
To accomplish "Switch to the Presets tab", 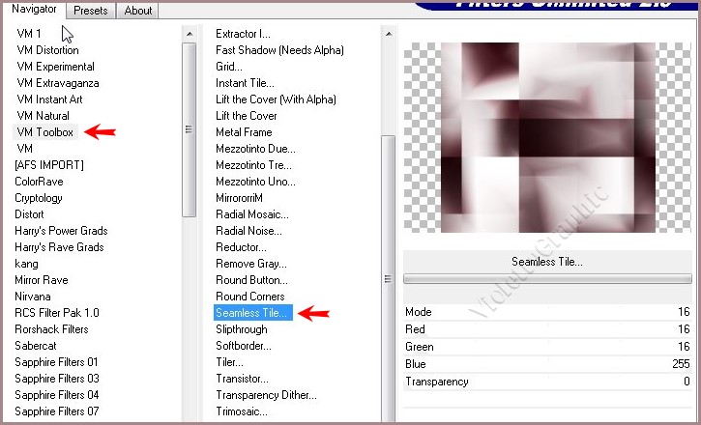I will [91, 11].
